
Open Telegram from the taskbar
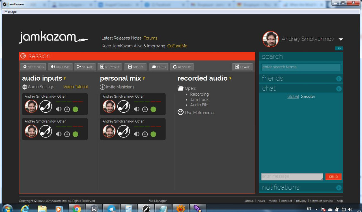tap(111, 209)
